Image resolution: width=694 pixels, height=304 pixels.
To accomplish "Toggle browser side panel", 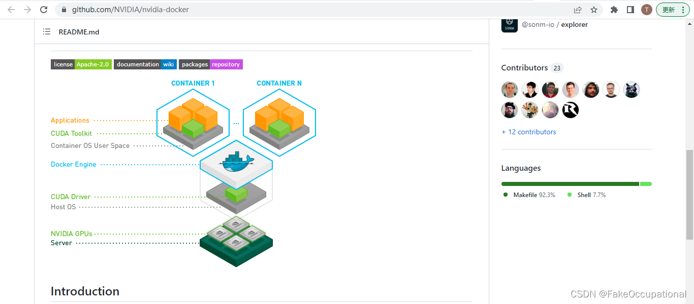I will pyautogui.click(x=630, y=10).
